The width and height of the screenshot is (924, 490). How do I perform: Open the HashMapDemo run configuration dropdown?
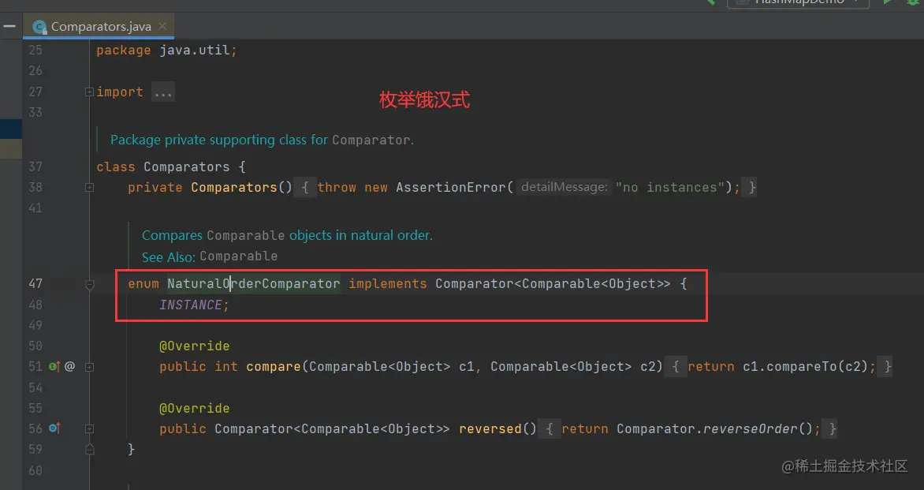[x=799, y=3]
